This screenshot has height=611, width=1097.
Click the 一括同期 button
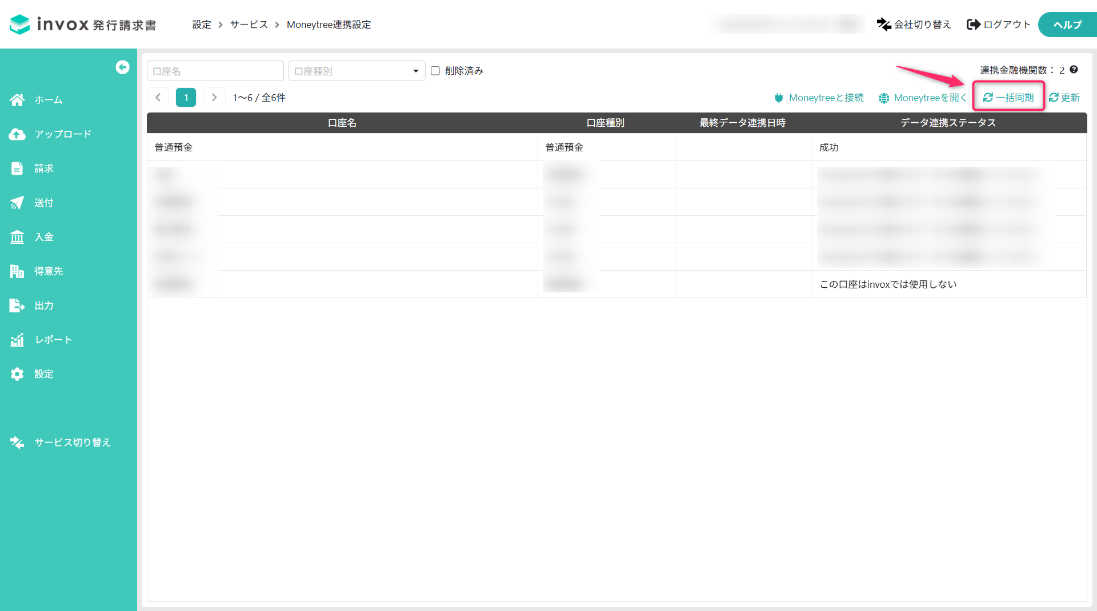pos(1008,98)
